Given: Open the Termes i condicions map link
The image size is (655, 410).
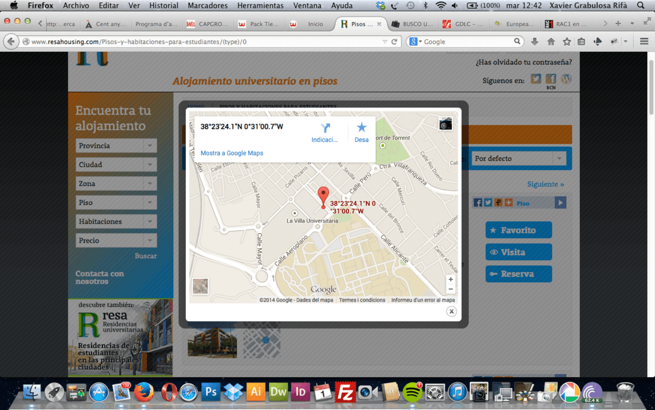Looking at the screenshot, I should 362,300.
